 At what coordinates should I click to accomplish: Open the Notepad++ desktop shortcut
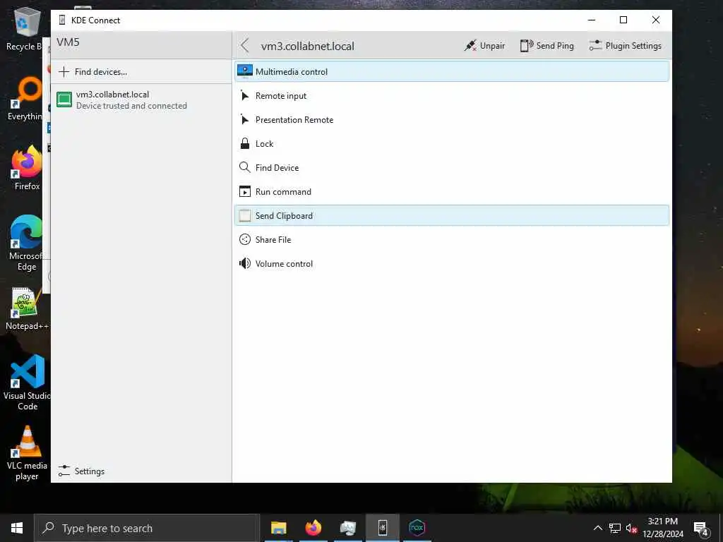(27, 309)
